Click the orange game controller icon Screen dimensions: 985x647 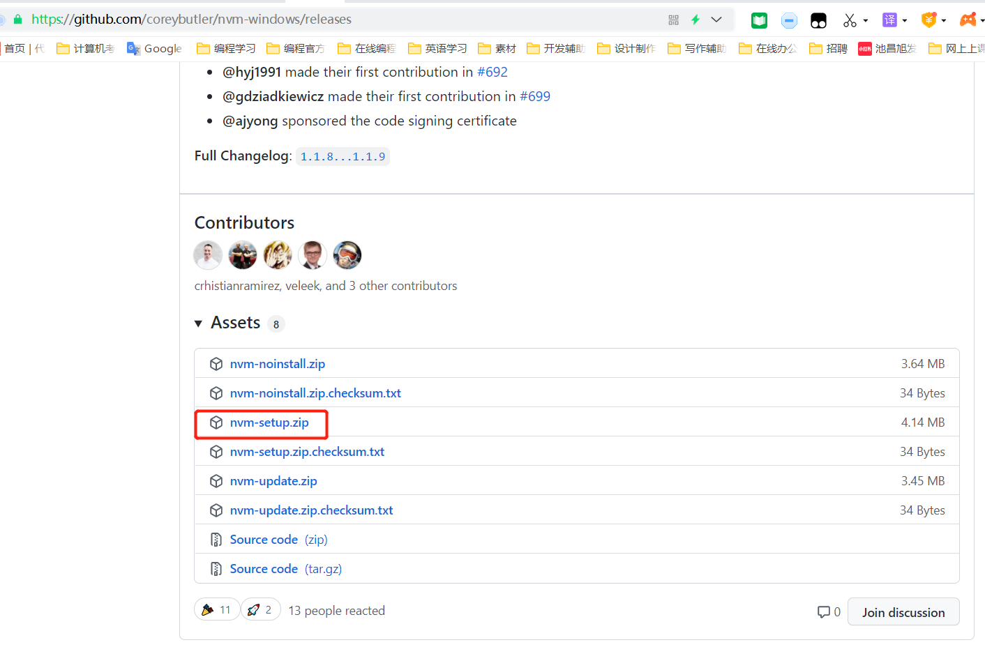[x=968, y=20]
